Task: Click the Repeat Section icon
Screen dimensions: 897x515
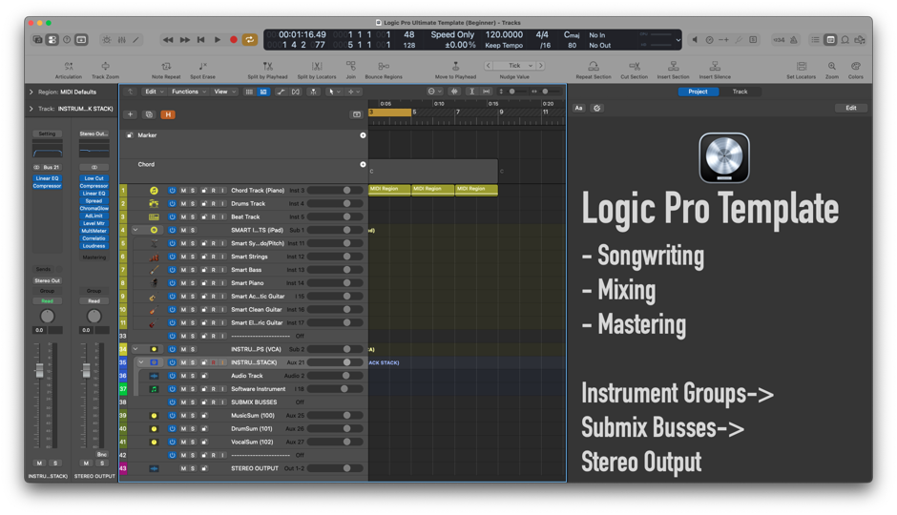Action: pos(594,67)
